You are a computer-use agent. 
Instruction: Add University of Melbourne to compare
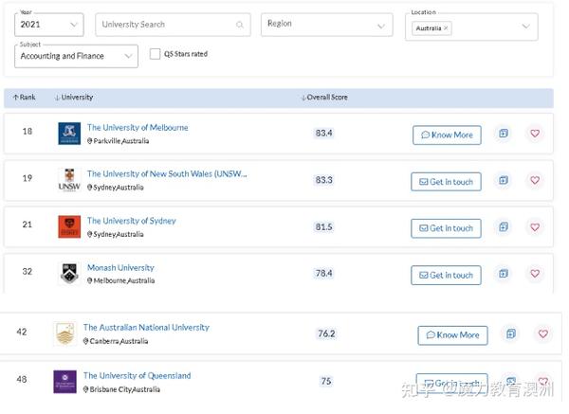[x=504, y=134]
